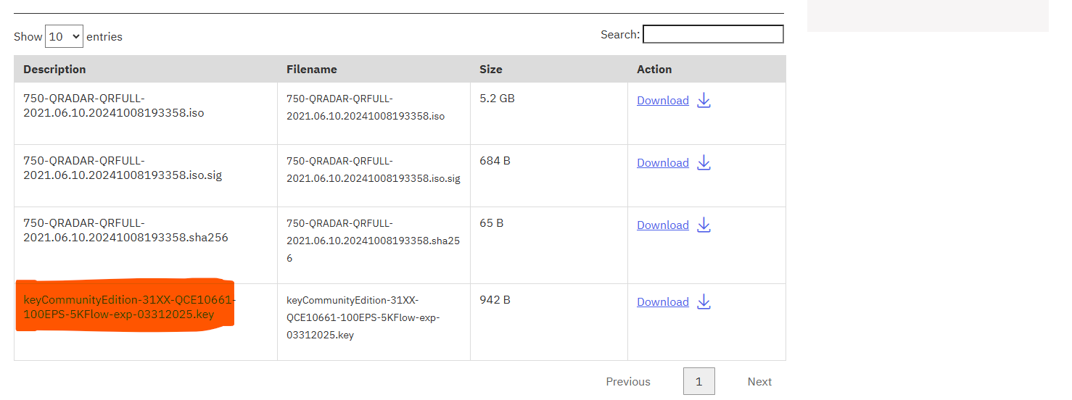
Task: Sort the table by the Description column header
Action: [x=54, y=70]
